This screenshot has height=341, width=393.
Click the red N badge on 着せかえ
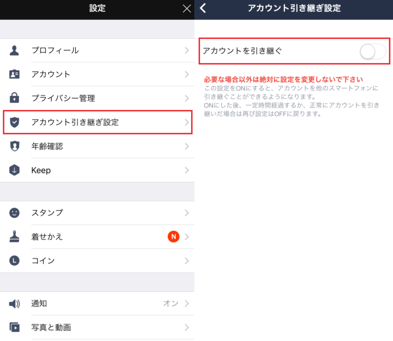(x=174, y=237)
